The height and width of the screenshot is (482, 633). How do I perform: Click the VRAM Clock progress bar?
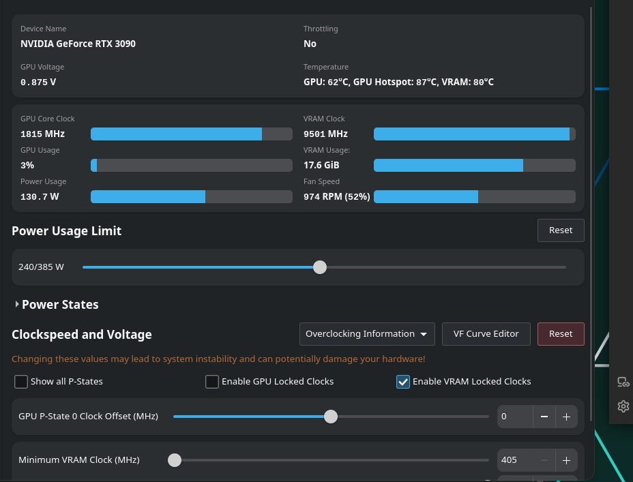(474, 134)
